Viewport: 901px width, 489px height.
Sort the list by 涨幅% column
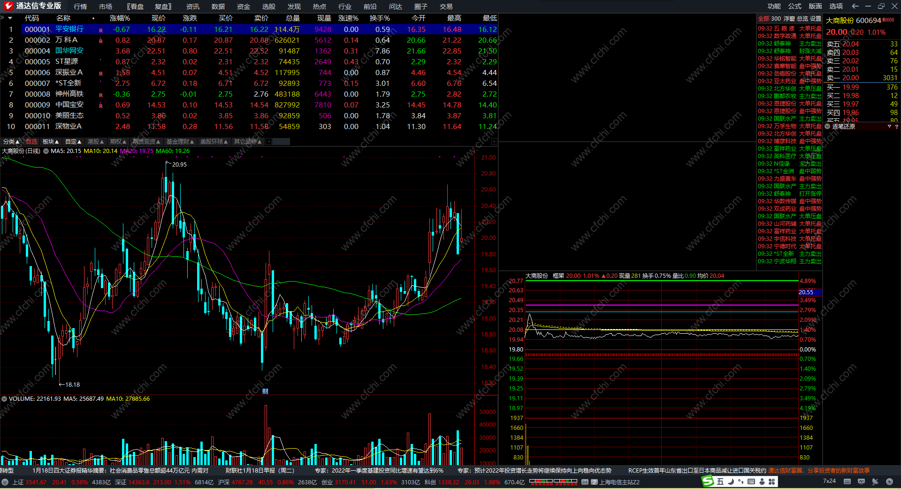coord(120,18)
